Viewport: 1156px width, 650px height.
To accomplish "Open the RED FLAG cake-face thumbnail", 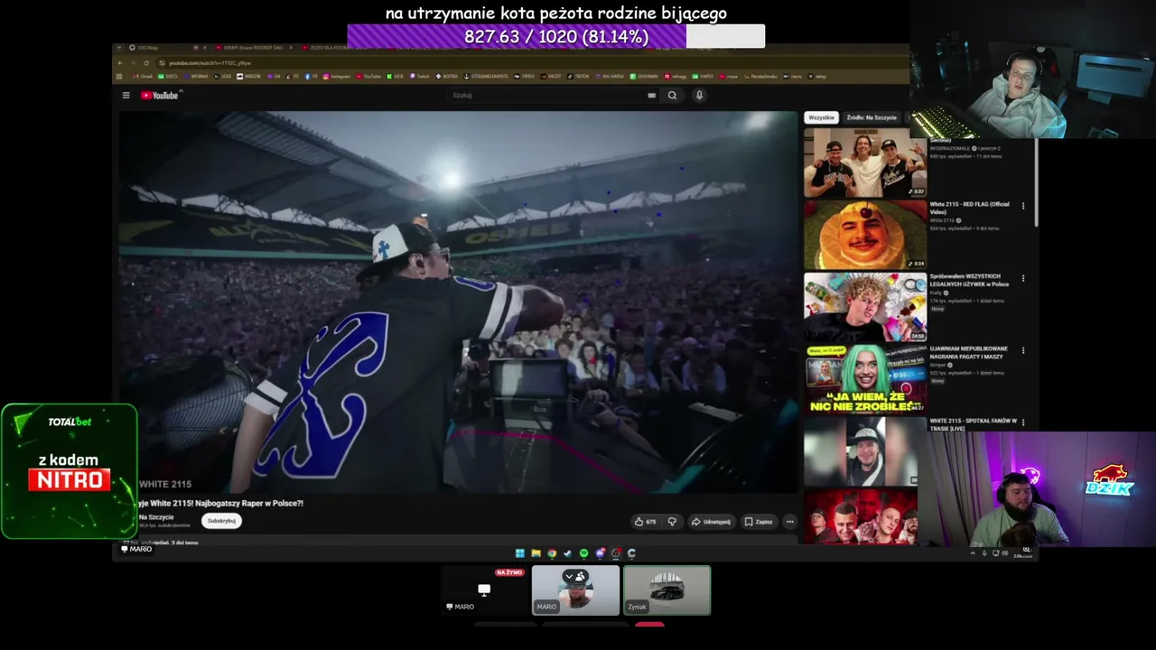I will [x=865, y=235].
